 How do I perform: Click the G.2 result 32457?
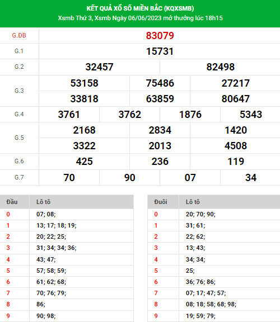click(99, 67)
